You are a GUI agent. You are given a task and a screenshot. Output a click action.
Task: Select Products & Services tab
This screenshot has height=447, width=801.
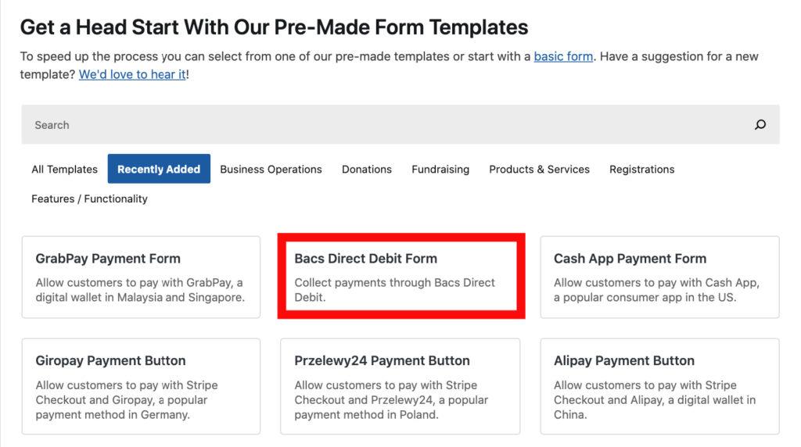pos(539,169)
